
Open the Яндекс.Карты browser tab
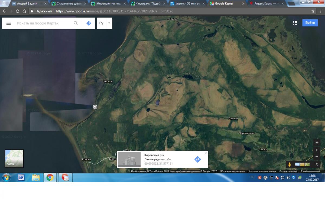[267, 4]
